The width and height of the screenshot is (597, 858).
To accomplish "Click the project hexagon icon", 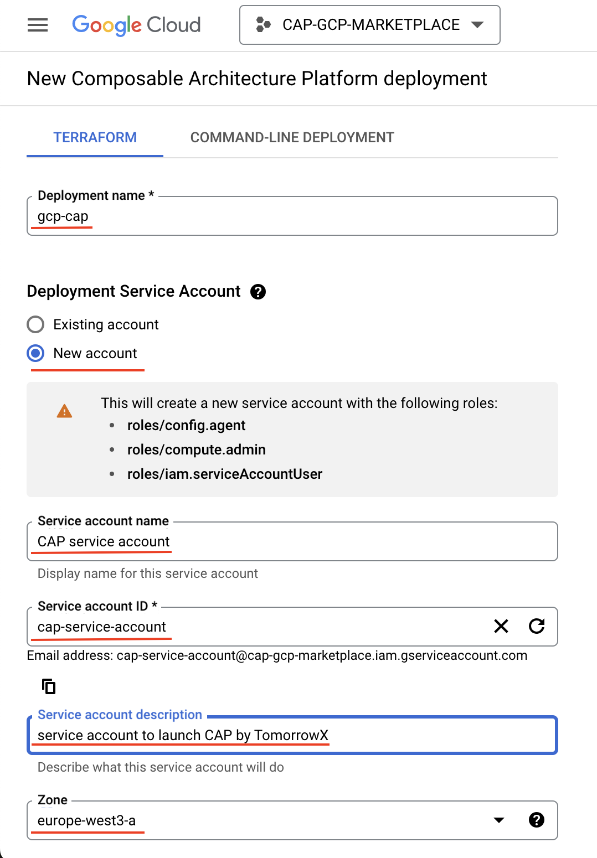I will (263, 25).
